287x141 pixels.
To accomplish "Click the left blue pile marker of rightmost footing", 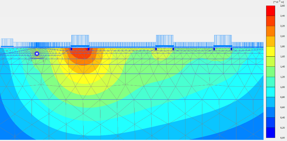I will (214, 49).
